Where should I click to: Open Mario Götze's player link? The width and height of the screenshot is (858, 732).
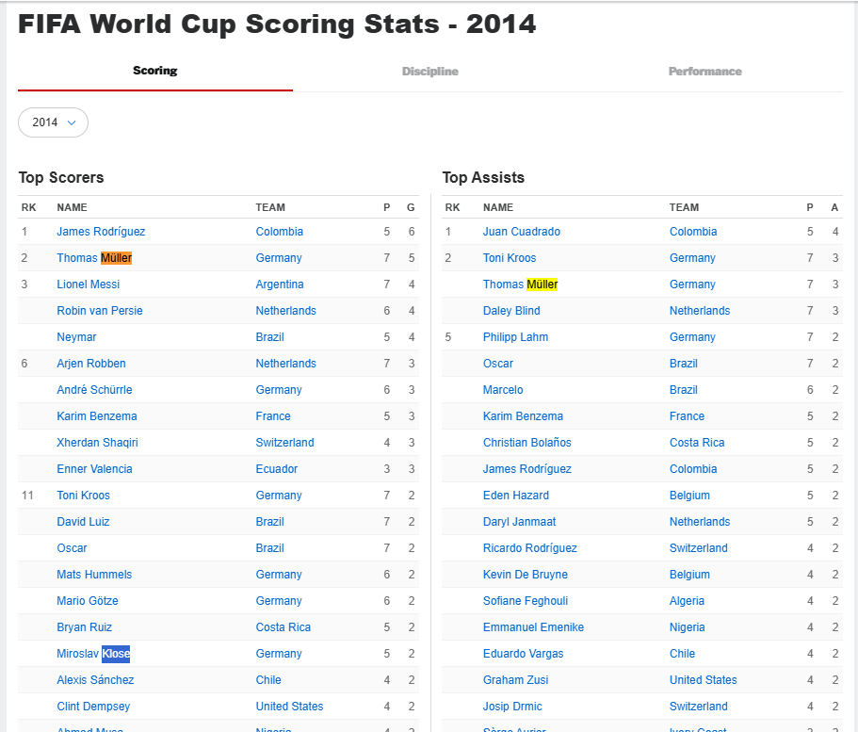[x=88, y=601]
